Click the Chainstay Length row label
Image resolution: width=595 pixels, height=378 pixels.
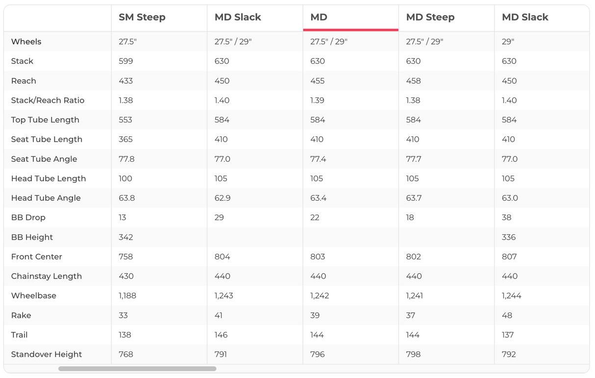(x=46, y=277)
